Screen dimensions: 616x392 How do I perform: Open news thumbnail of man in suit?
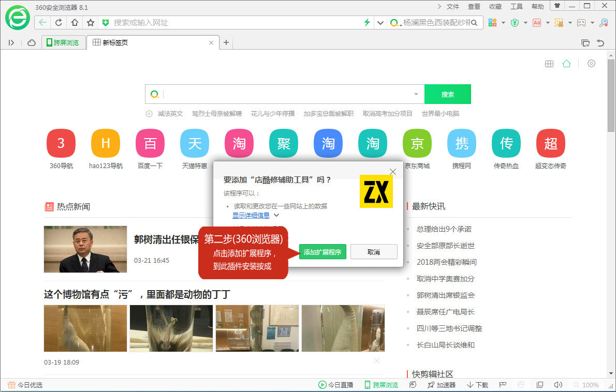click(x=85, y=249)
